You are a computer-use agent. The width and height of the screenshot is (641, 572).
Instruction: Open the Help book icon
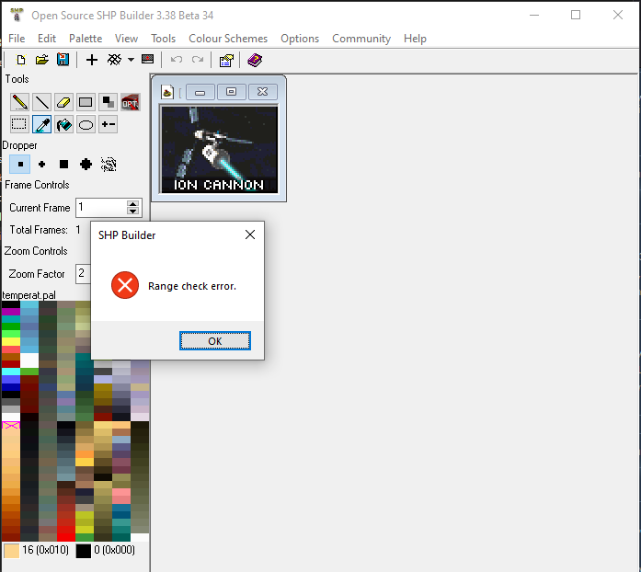(x=255, y=60)
